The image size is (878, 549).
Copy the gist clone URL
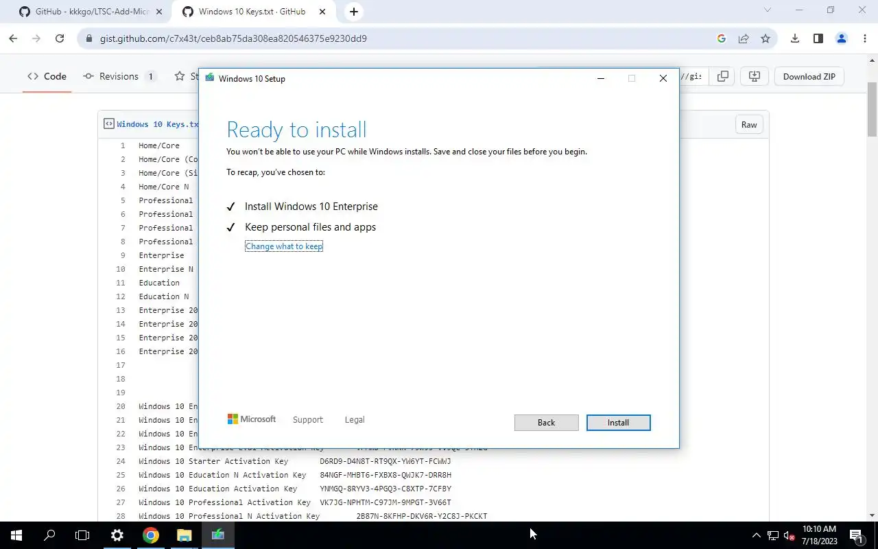722,76
